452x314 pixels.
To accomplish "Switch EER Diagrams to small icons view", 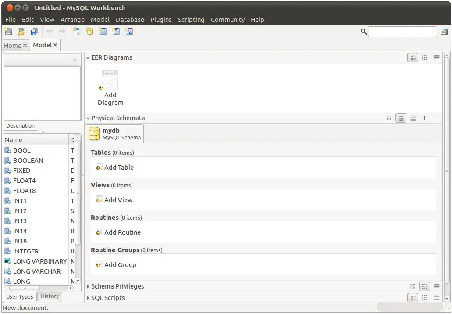I will tap(424, 57).
